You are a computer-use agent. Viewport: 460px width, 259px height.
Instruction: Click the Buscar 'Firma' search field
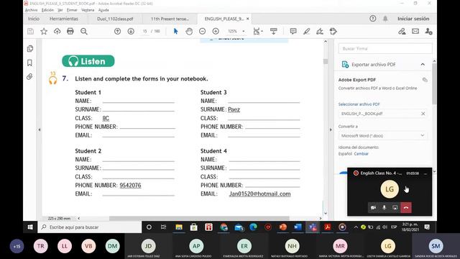click(x=385, y=48)
